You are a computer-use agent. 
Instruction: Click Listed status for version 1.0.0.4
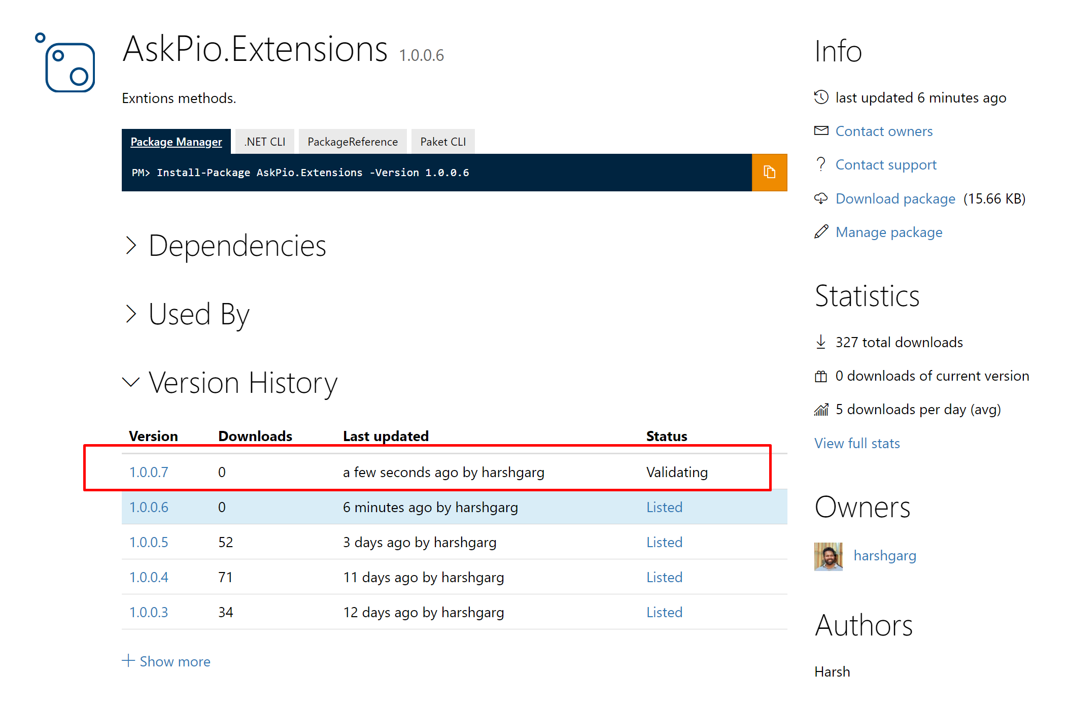(x=664, y=577)
